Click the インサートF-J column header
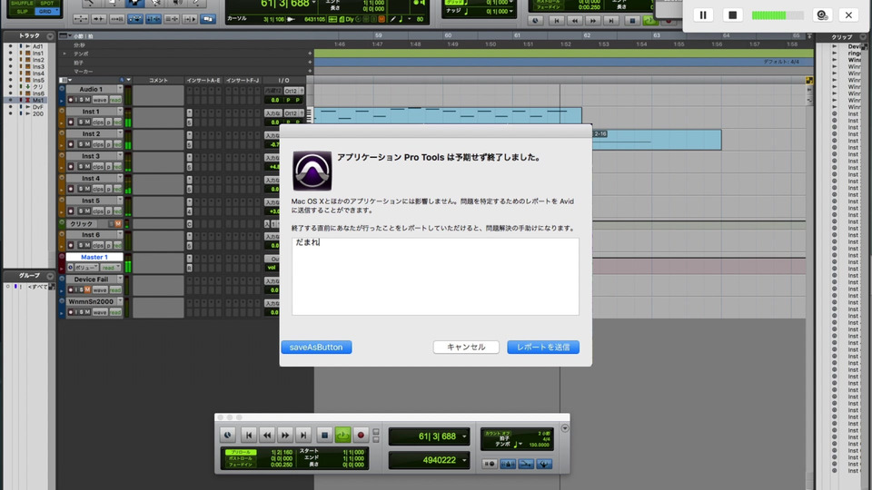 pos(243,81)
